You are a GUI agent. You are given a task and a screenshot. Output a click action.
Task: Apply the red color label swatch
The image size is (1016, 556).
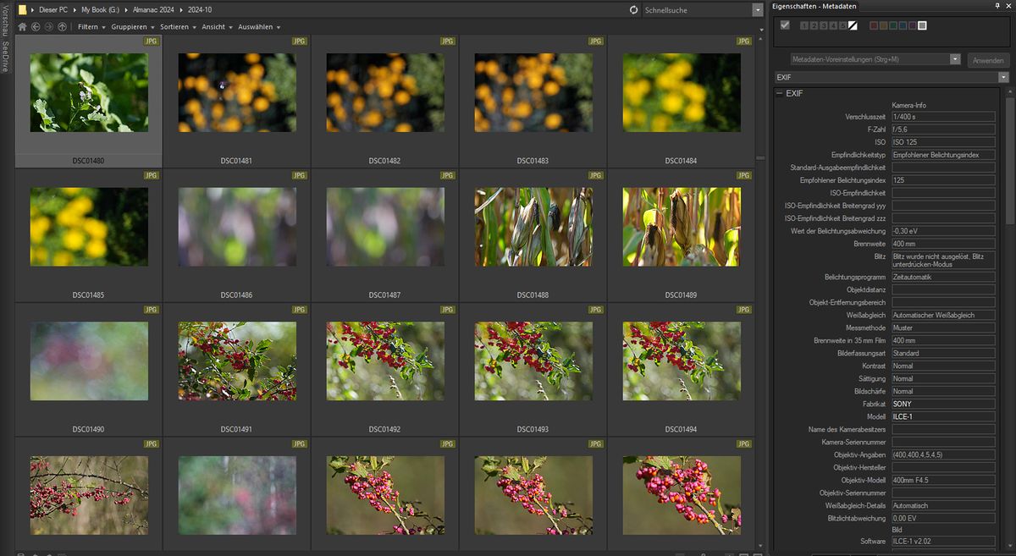pyautogui.click(x=874, y=25)
